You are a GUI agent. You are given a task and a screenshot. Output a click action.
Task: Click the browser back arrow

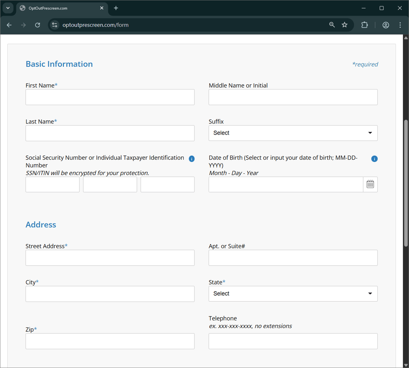9,25
